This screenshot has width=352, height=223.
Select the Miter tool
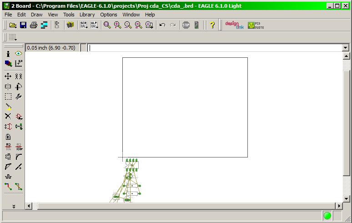pos(18,157)
